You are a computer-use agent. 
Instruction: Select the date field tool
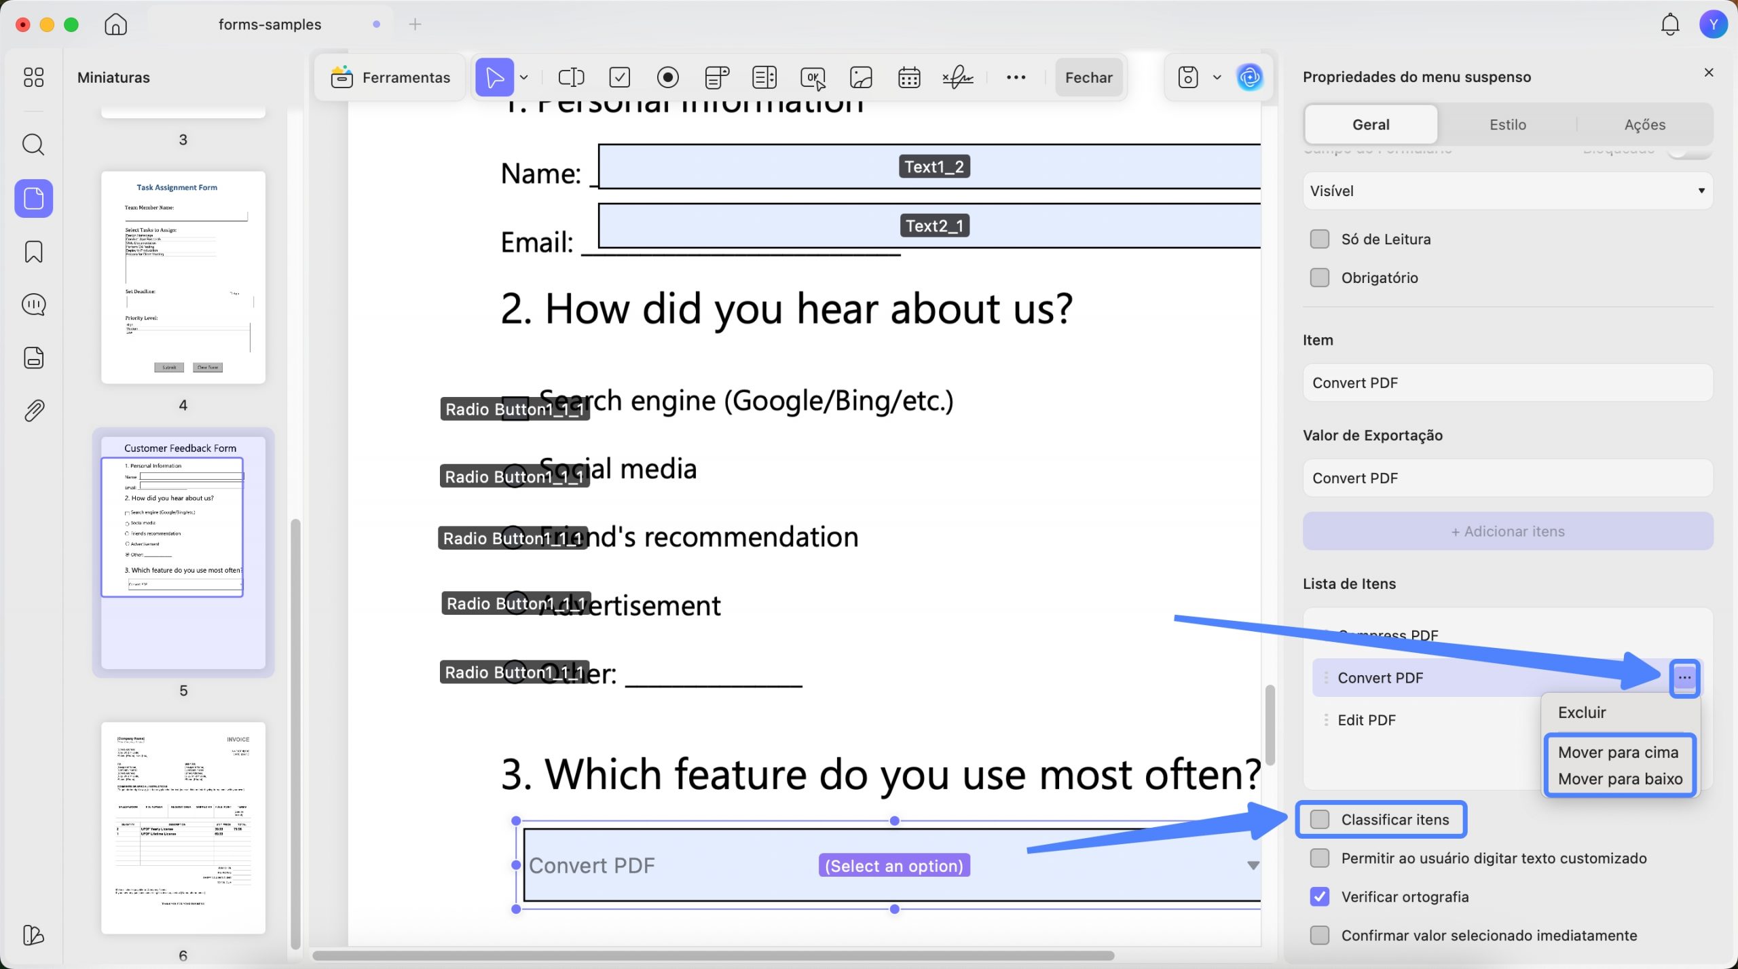click(909, 77)
